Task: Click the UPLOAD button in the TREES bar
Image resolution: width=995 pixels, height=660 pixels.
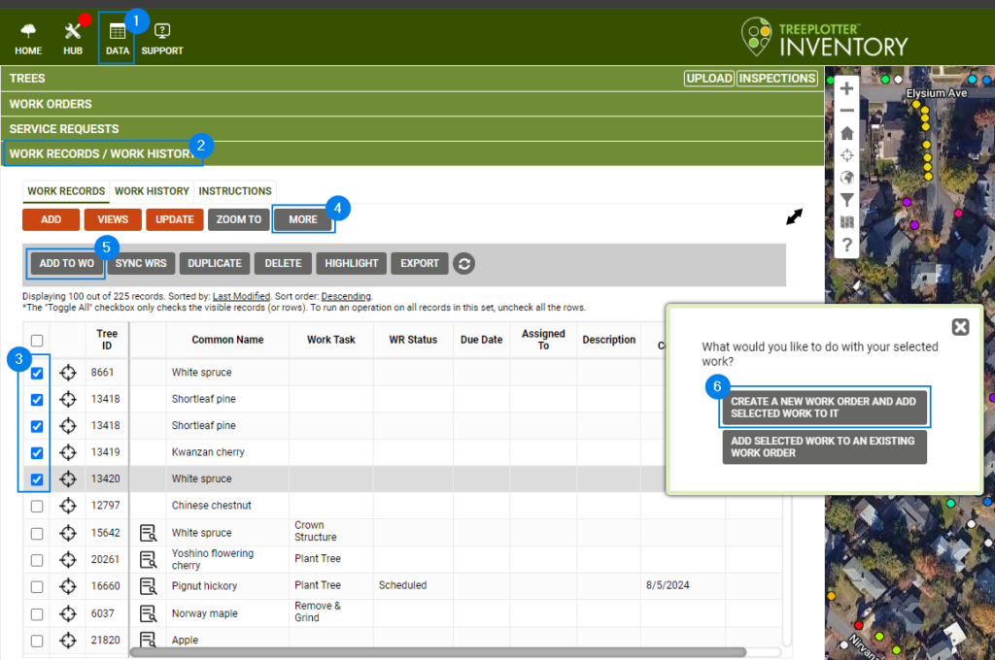Action: (710, 79)
